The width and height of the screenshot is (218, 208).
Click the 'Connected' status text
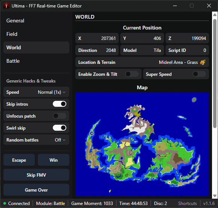[19, 203]
